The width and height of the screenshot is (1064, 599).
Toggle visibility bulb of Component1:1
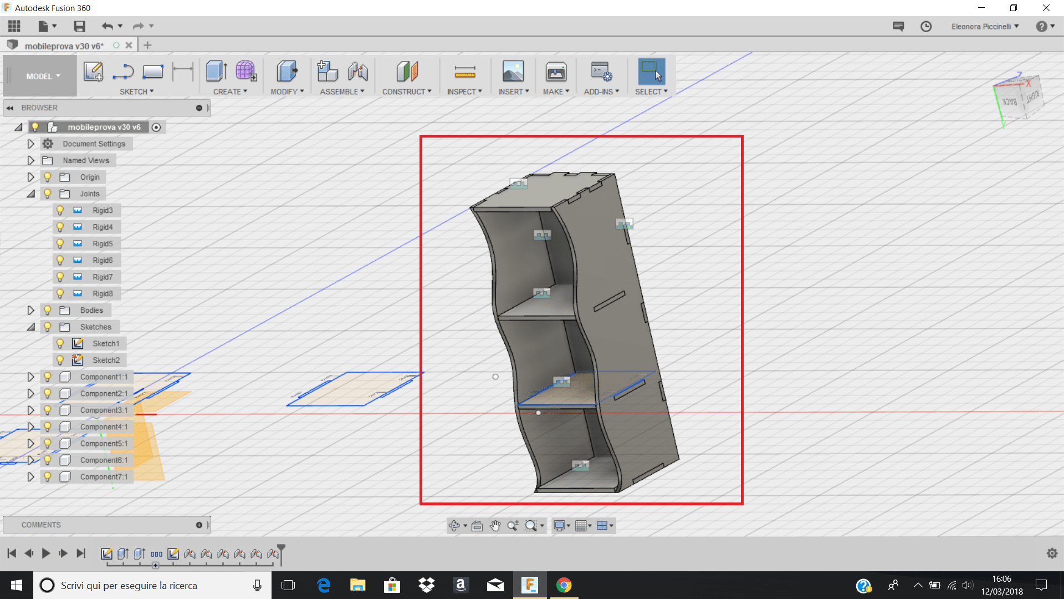[48, 377]
